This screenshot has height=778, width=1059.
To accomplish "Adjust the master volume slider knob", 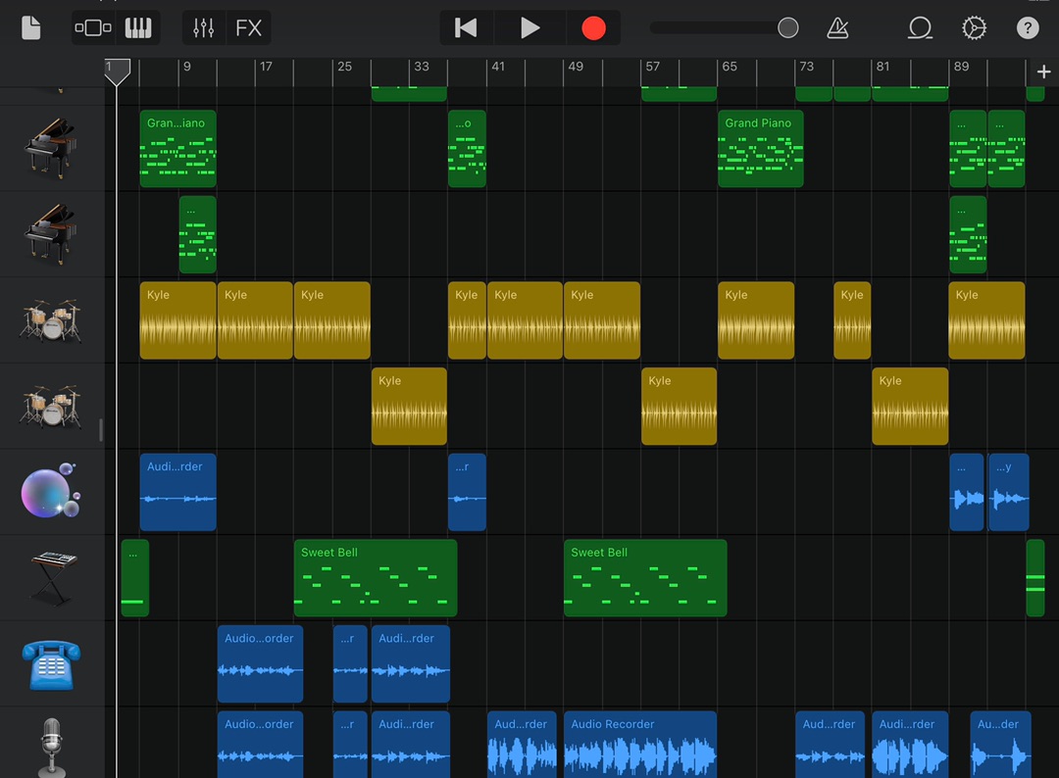I will 787,28.
